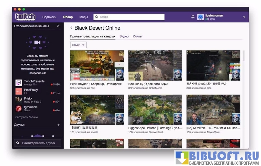Switch to the Клипы tab
261x166 pixels.
point(137,36)
